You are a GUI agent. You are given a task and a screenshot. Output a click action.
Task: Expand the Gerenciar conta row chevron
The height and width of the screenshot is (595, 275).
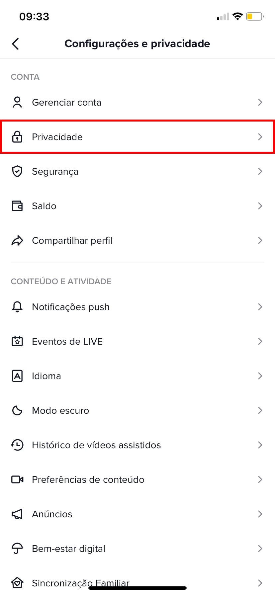pos(260,102)
